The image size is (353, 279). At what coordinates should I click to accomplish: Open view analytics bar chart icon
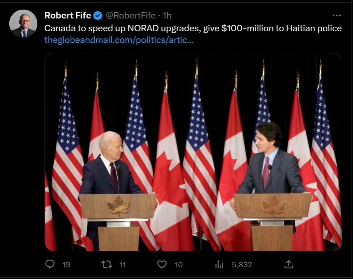(219, 264)
